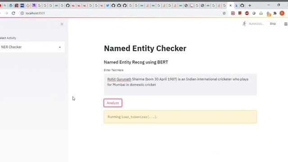Switch to the gray N tab

pos(5,5)
